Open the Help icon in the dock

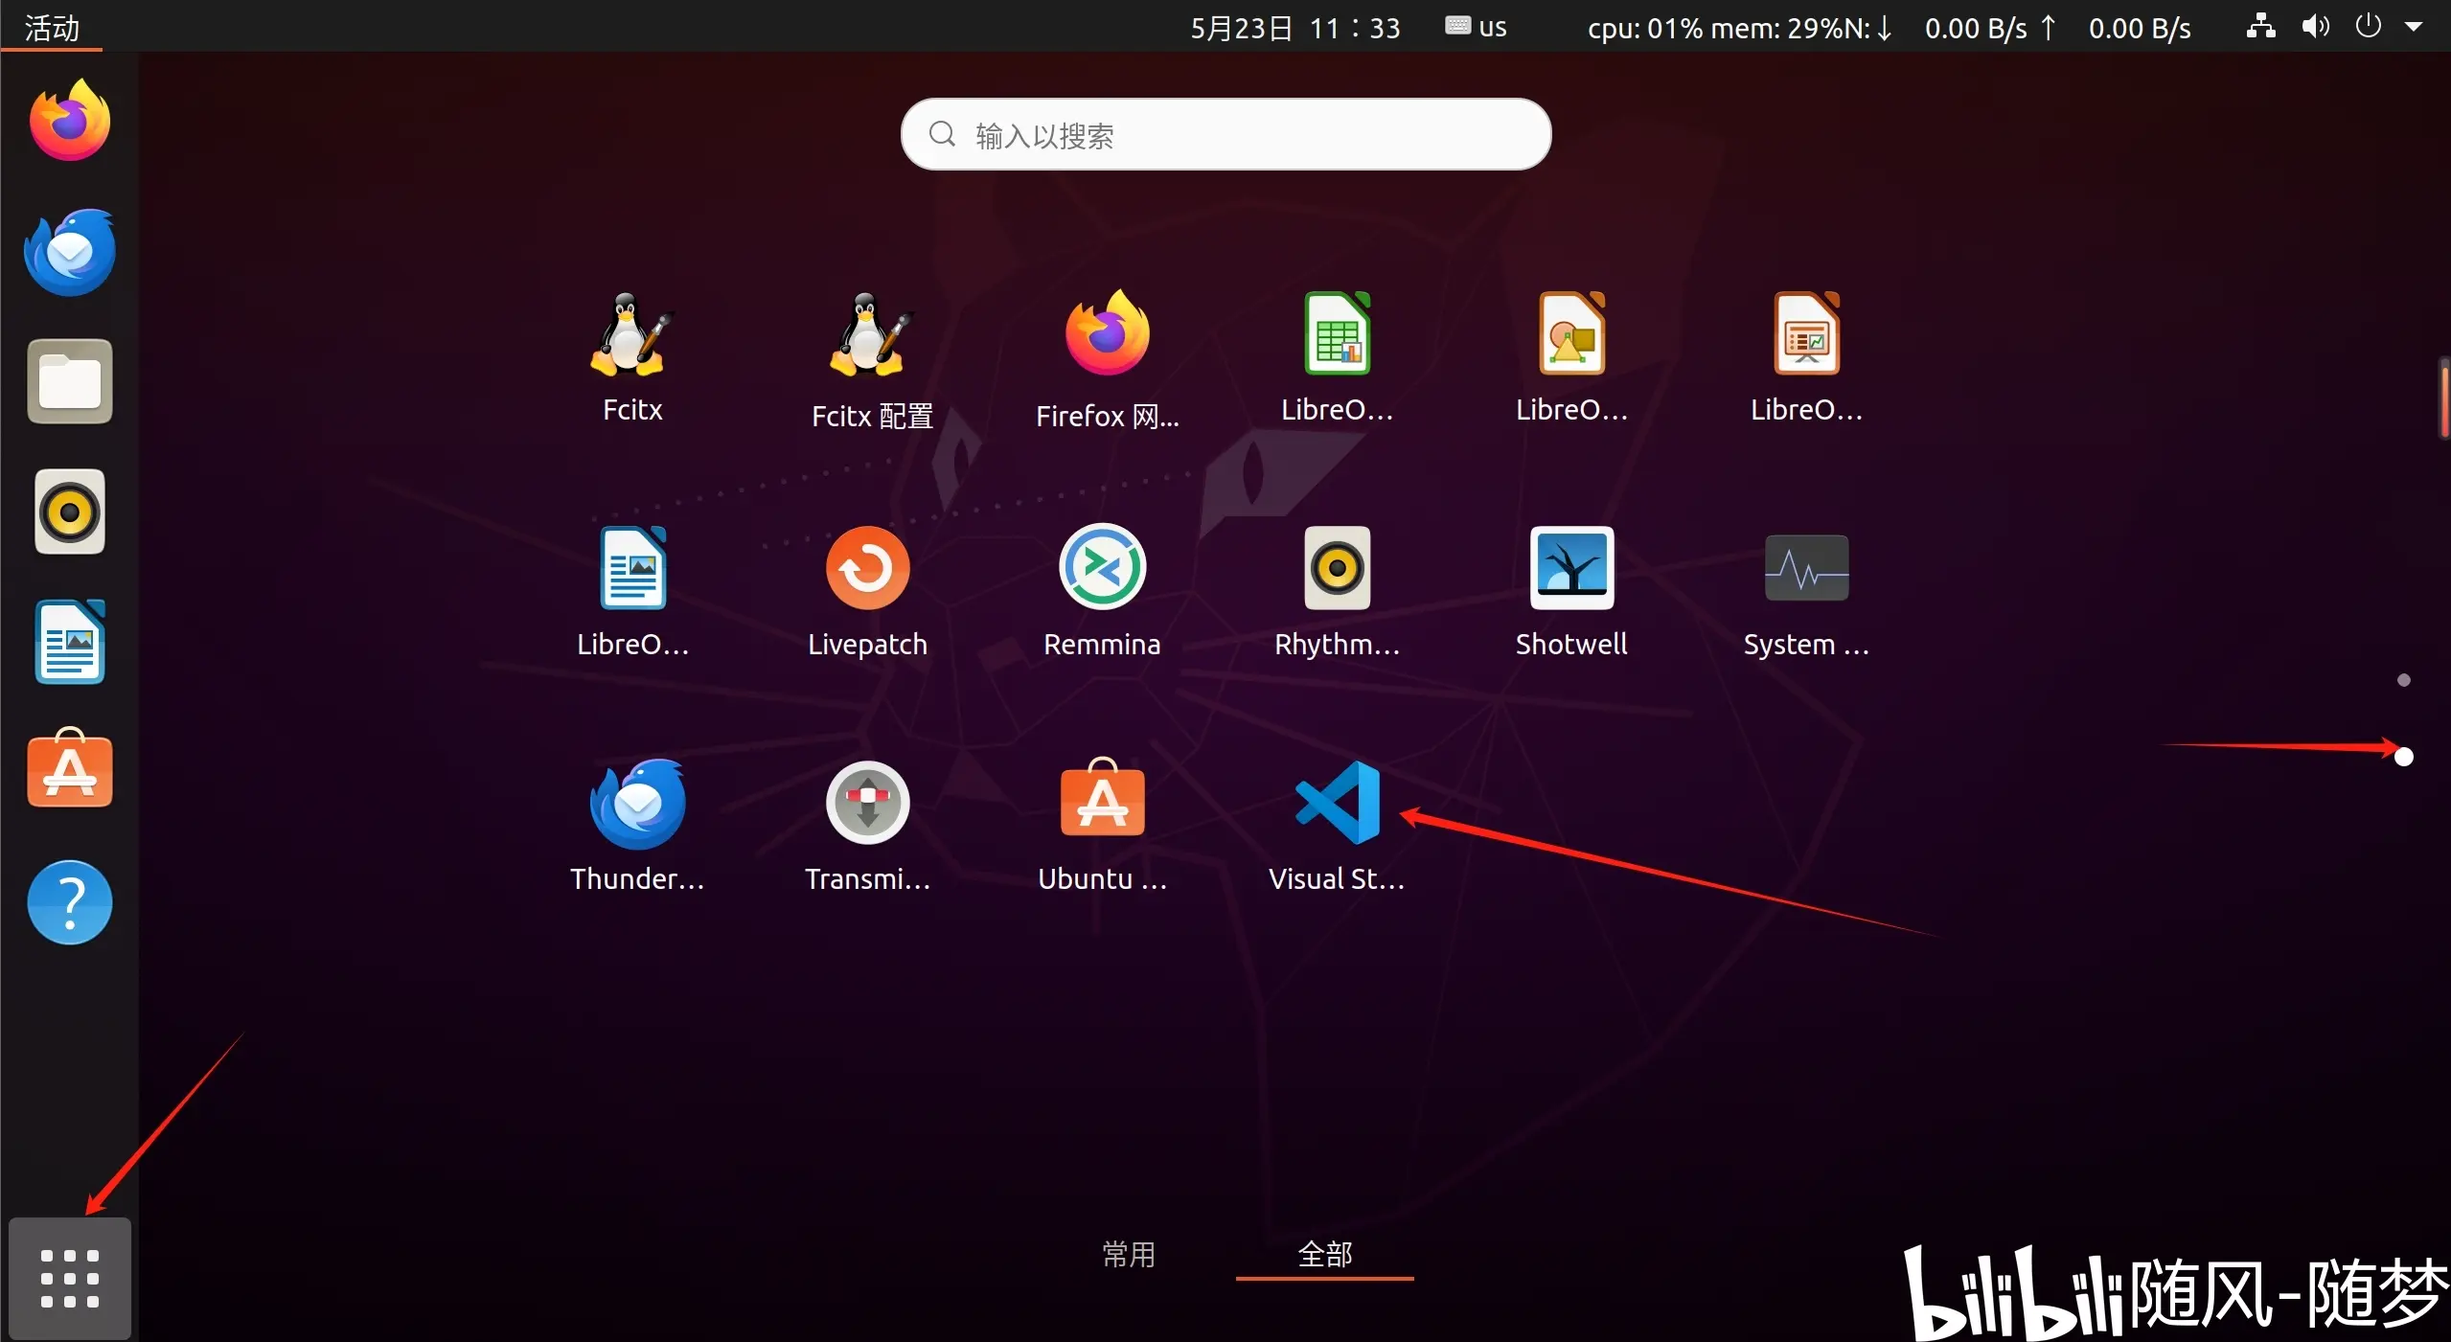[x=70, y=902]
